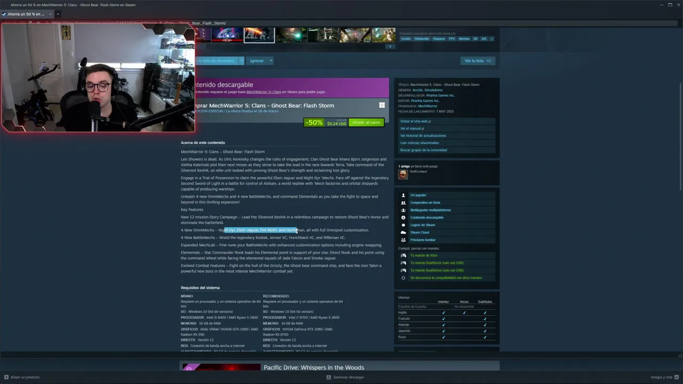Select the Steam store browser tab
683x384 pixels.
[x=27, y=14]
